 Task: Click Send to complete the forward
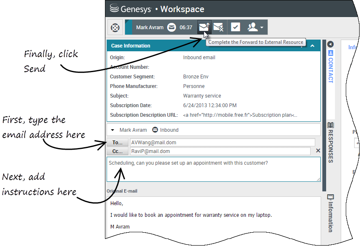click(204, 28)
